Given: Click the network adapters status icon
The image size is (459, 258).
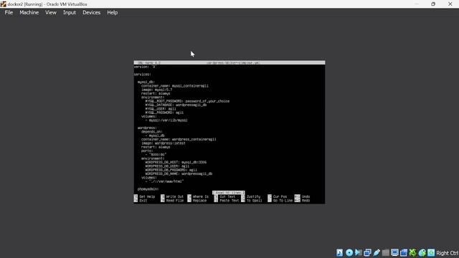Looking at the screenshot, I should [367, 253].
